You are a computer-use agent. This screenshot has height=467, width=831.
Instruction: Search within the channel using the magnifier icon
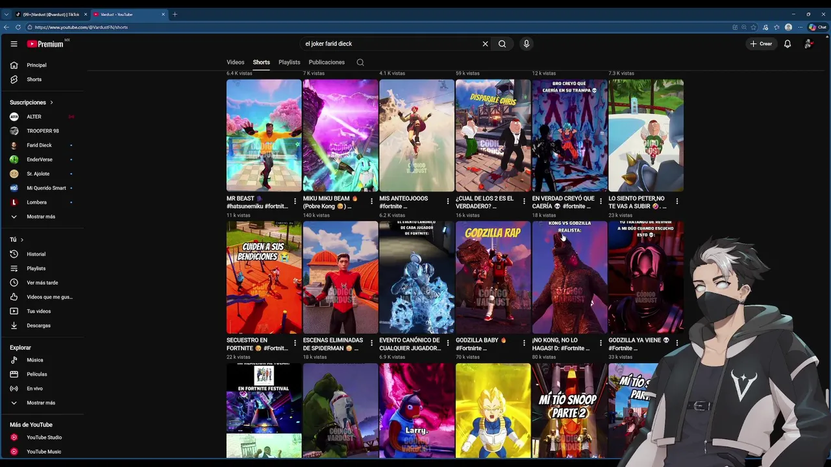[360, 62]
